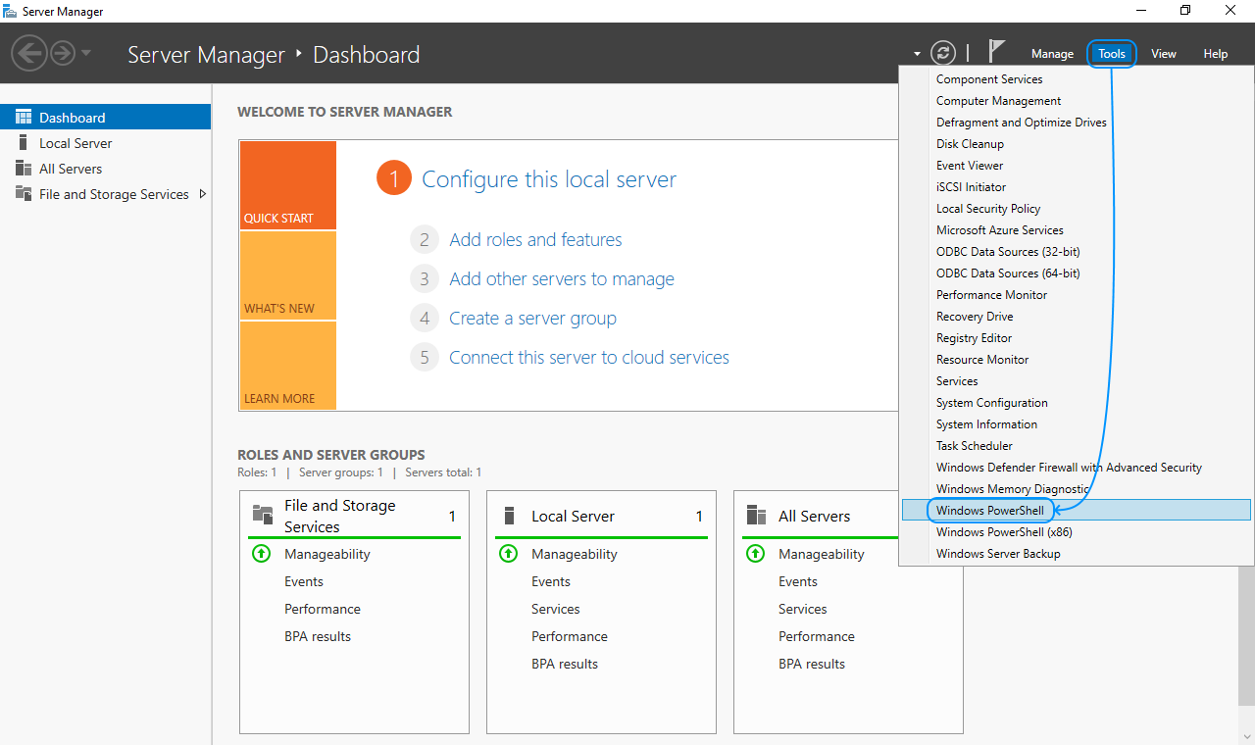Choose Component Services from Tools menu
This screenshot has height=745, width=1255.
(x=1077, y=79)
